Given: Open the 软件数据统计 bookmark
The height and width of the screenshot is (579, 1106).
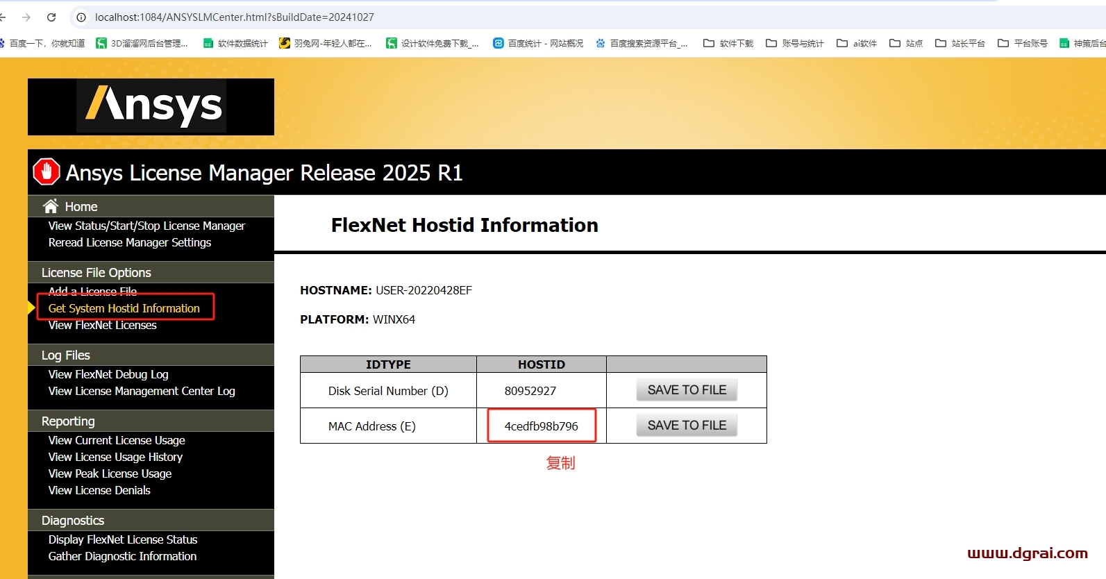Looking at the screenshot, I should (235, 43).
